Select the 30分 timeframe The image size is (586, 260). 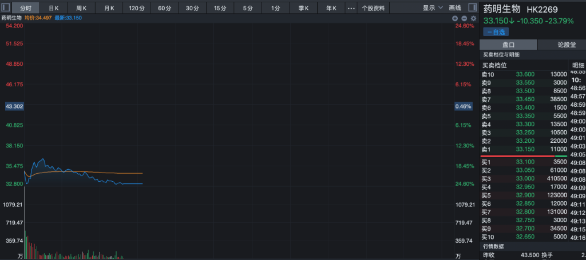tap(192, 8)
